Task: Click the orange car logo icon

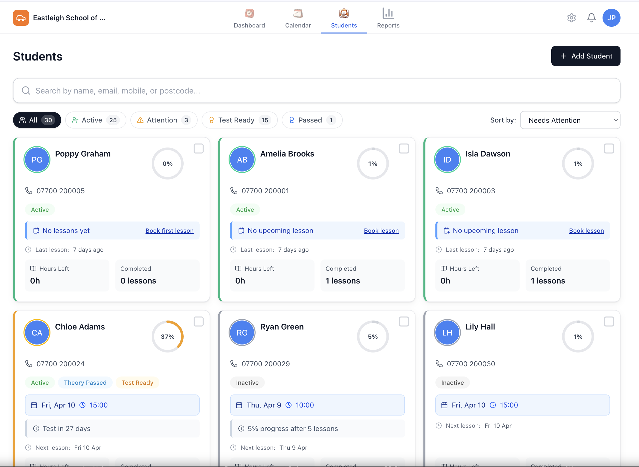Action: pos(21,18)
